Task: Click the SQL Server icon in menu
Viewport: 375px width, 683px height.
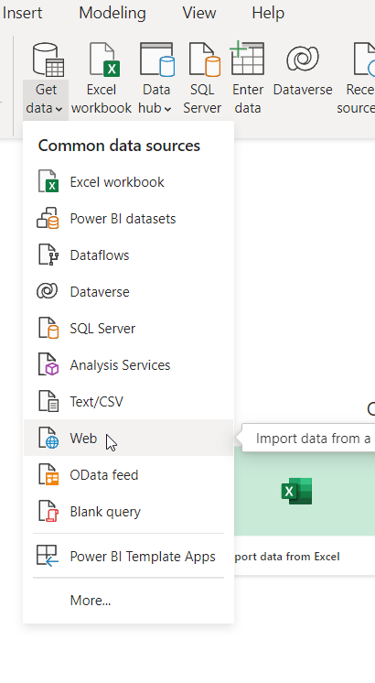Action: tap(48, 328)
